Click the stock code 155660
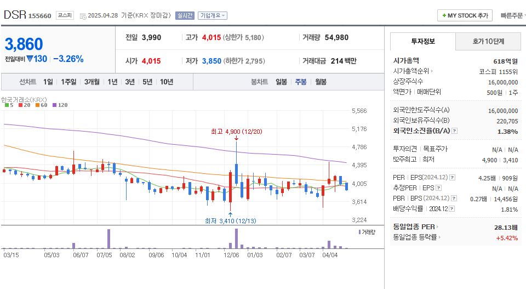This screenshot has width=526, height=289. pos(39,16)
